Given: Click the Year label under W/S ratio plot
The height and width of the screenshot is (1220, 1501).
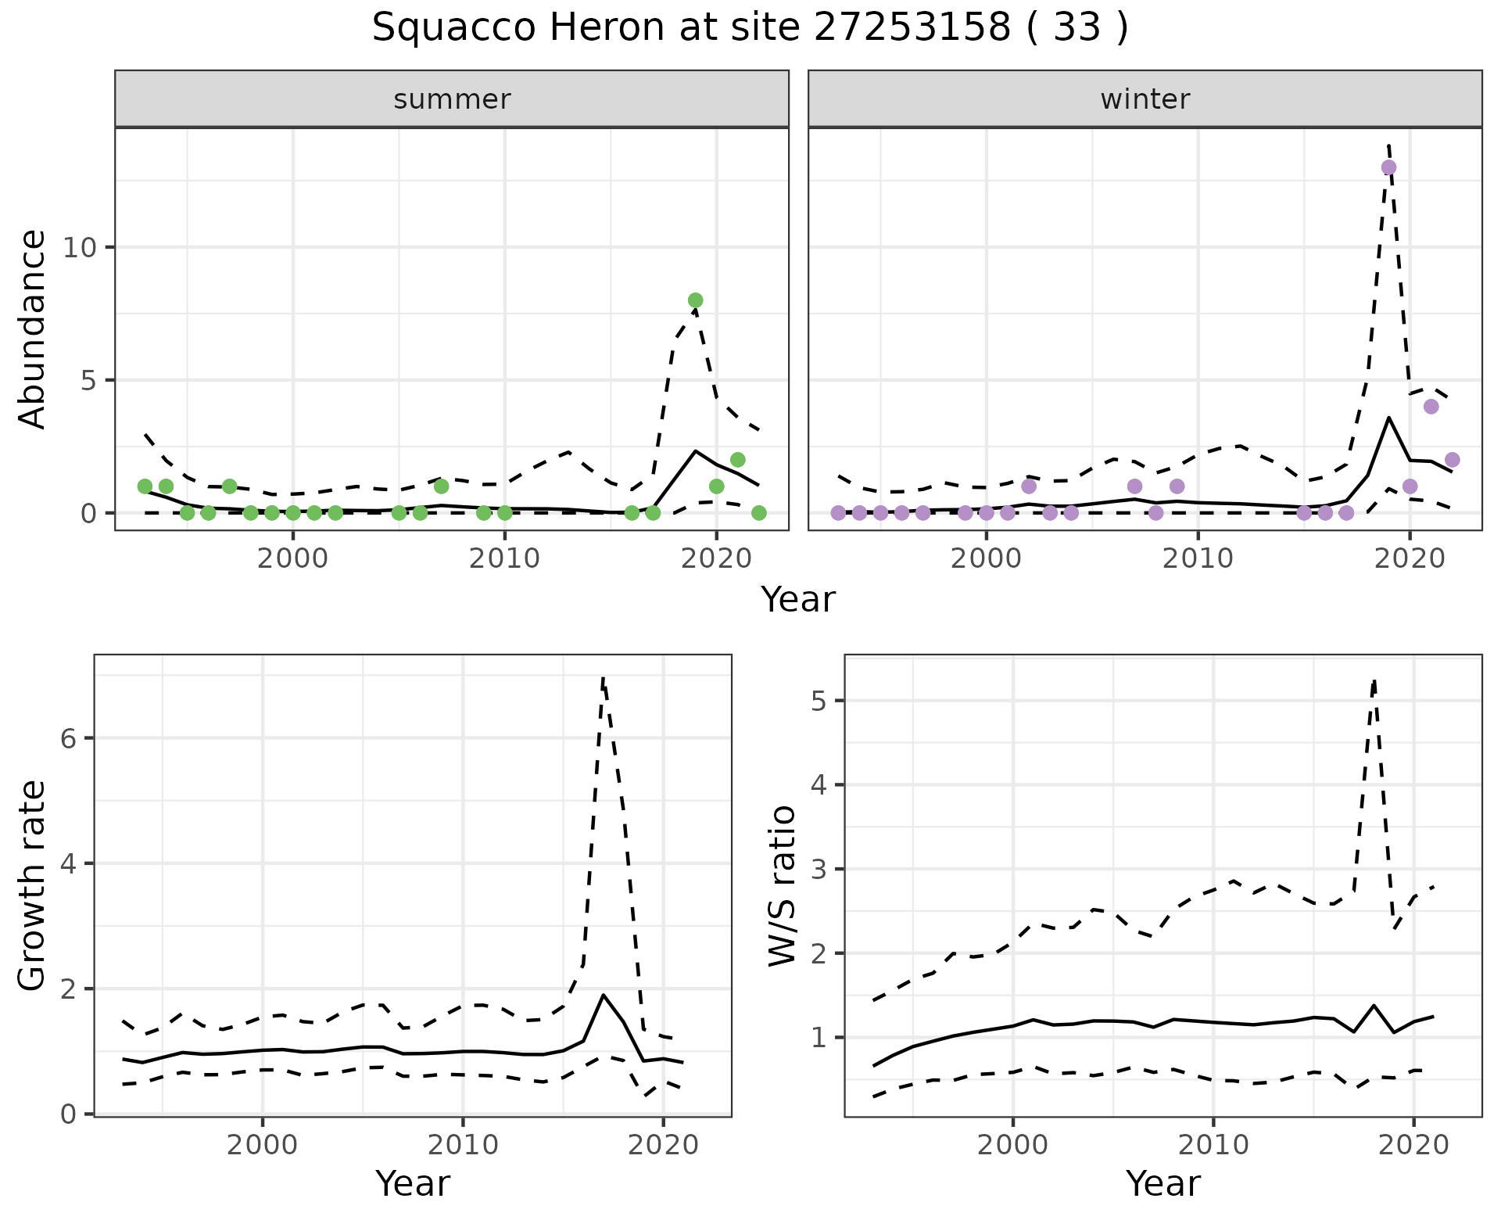Looking at the screenshot, I should pyautogui.click(x=1162, y=1183).
